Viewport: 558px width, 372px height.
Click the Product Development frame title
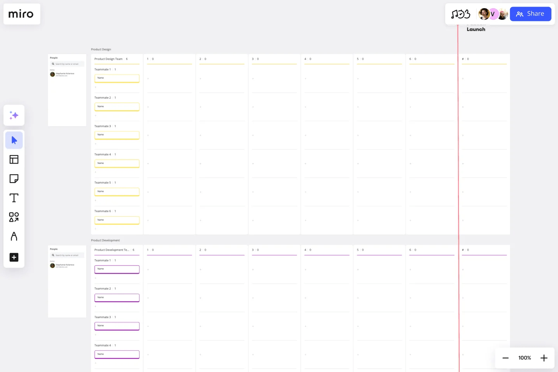[105, 240]
